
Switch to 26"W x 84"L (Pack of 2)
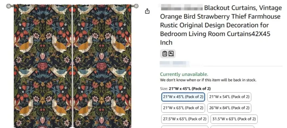click(x=229, y=108)
